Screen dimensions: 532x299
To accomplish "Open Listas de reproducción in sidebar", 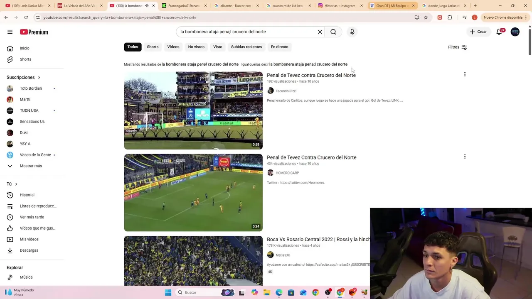I will click(32, 206).
